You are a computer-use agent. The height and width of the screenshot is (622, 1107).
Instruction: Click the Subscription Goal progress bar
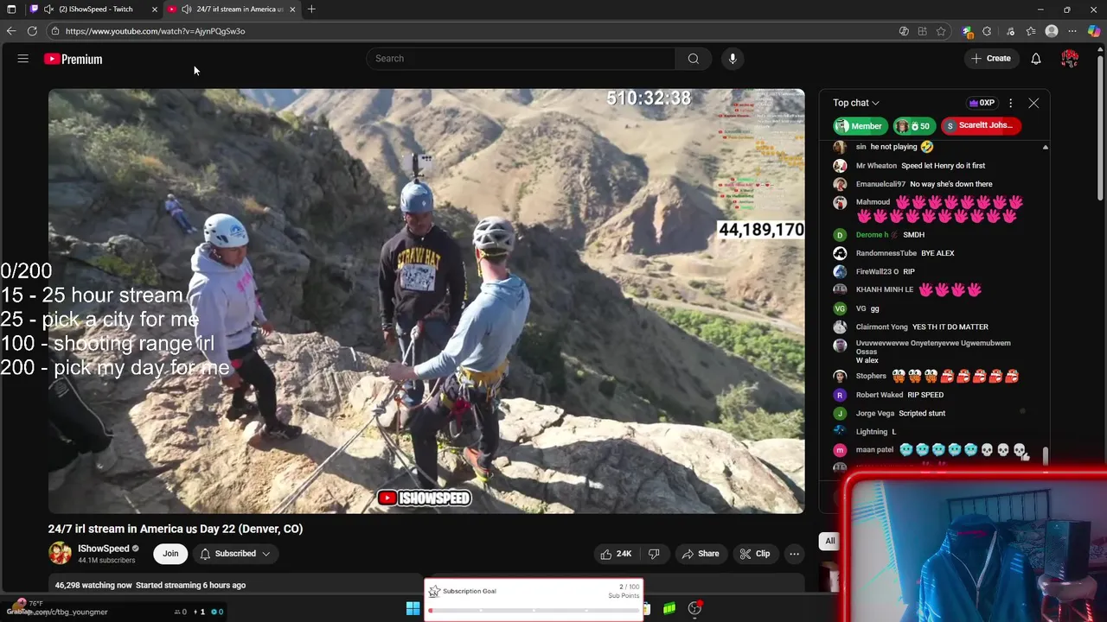point(534,611)
